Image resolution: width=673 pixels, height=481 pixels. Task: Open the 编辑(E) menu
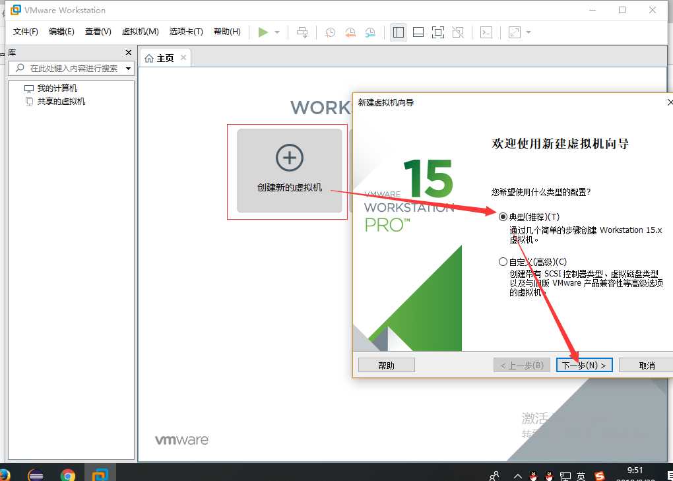pos(61,31)
